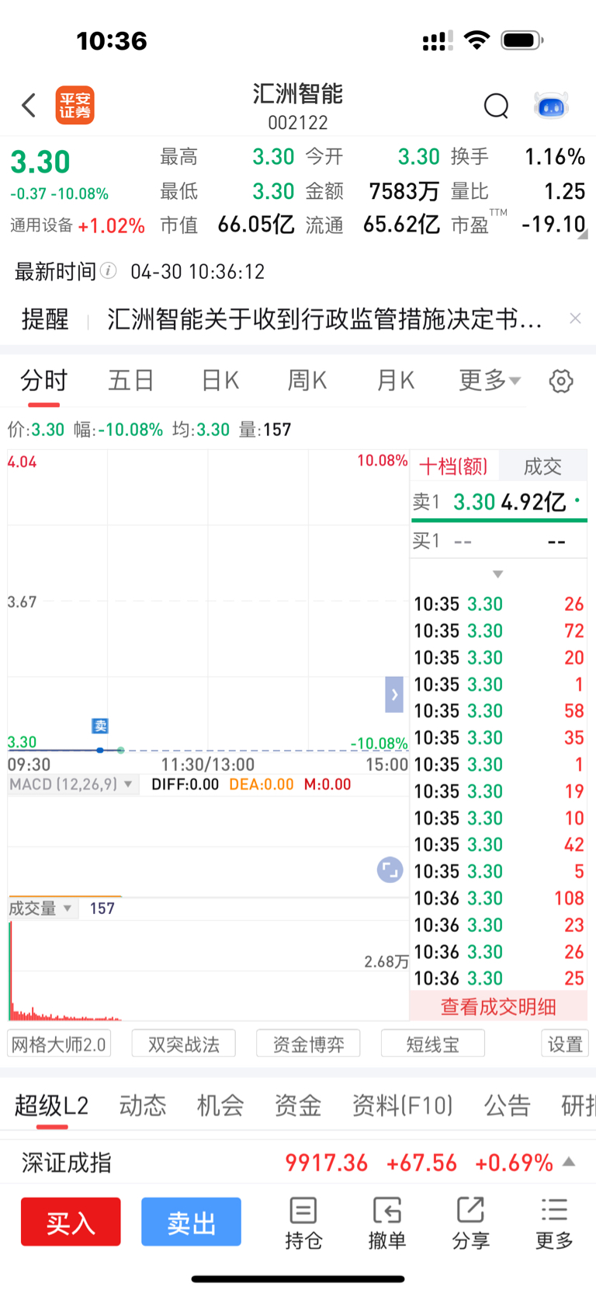
Task: Open 超级L2 bottom tab
Action: [x=51, y=1105]
